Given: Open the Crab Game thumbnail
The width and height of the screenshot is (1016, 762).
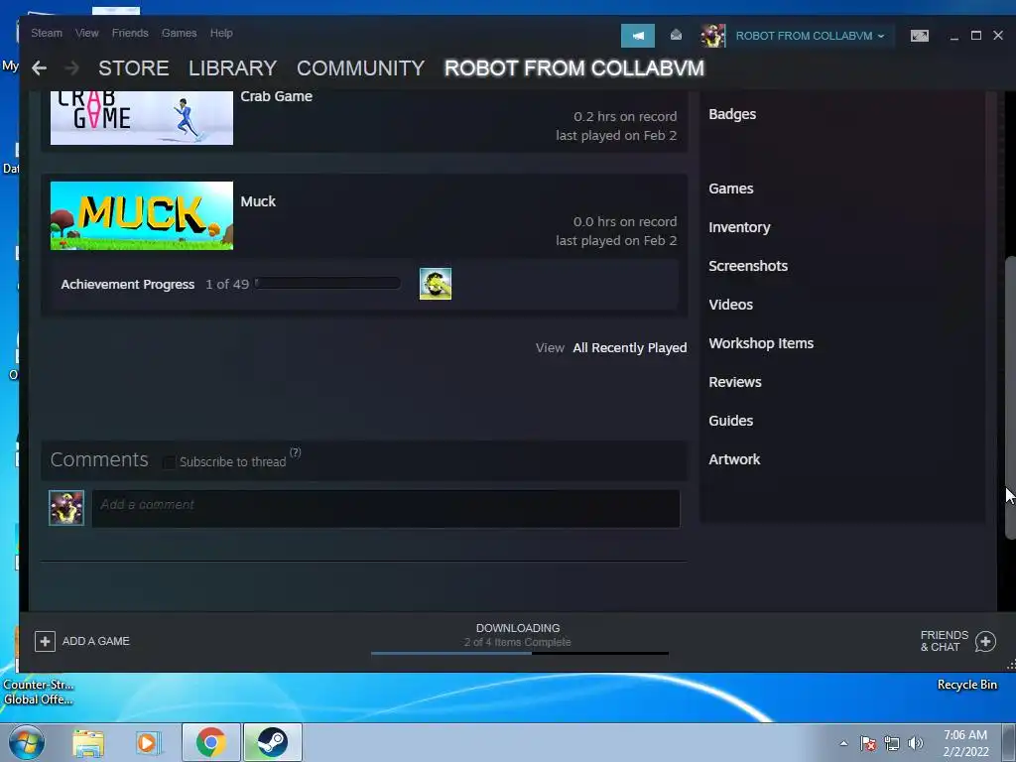Looking at the screenshot, I should coord(141,117).
